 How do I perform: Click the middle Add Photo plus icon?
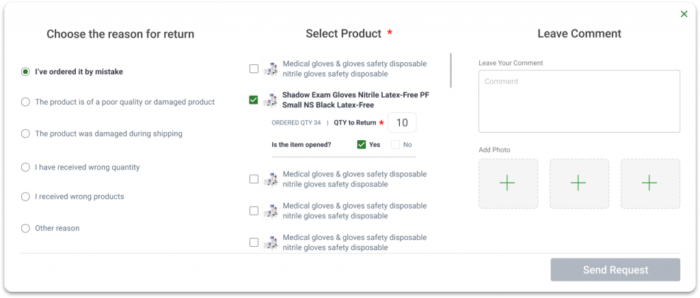pos(578,183)
